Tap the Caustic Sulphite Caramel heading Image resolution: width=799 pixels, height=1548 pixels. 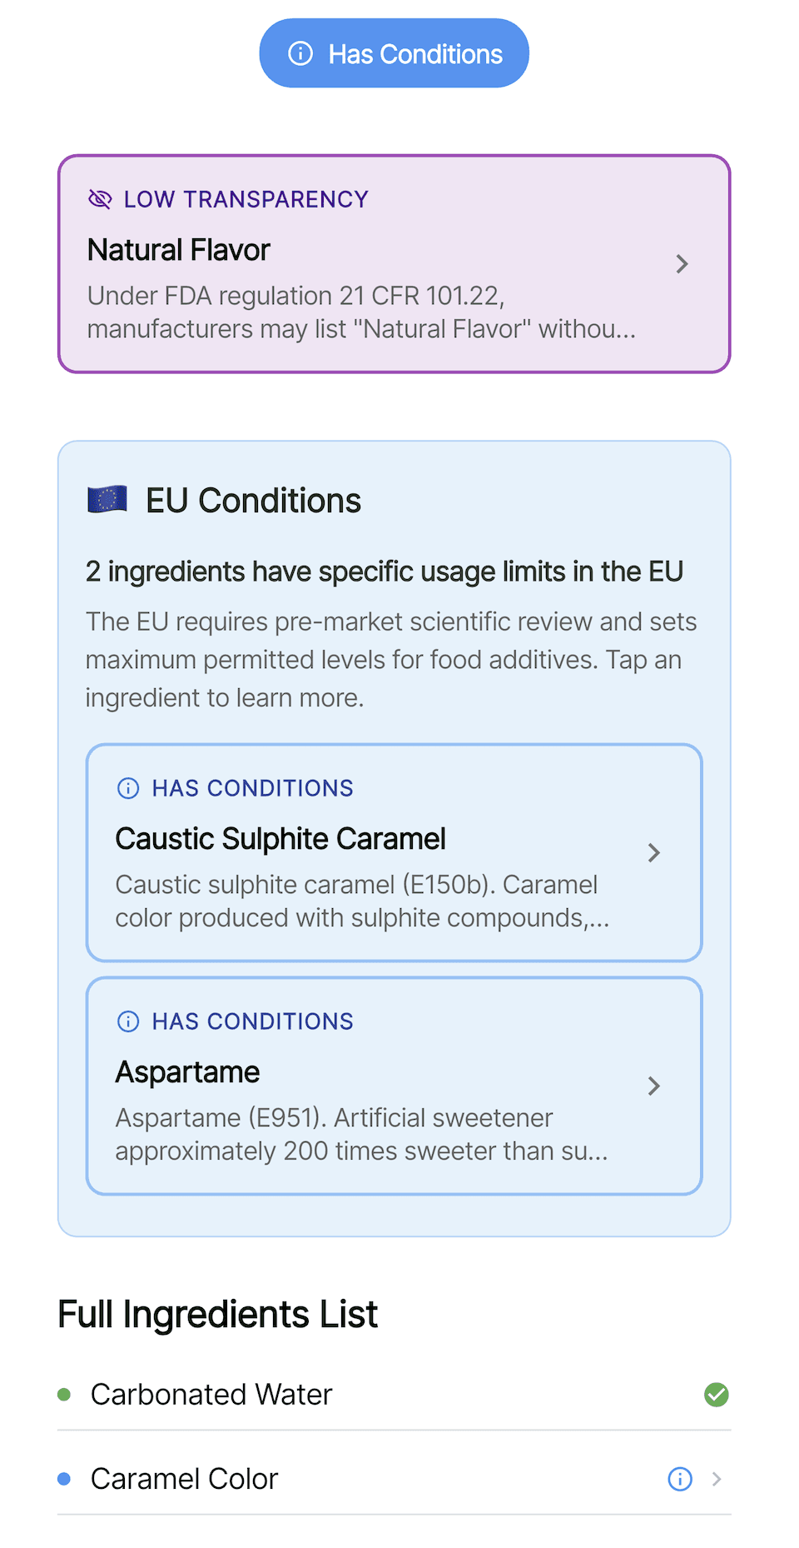pyautogui.click(x=280, y=839)
